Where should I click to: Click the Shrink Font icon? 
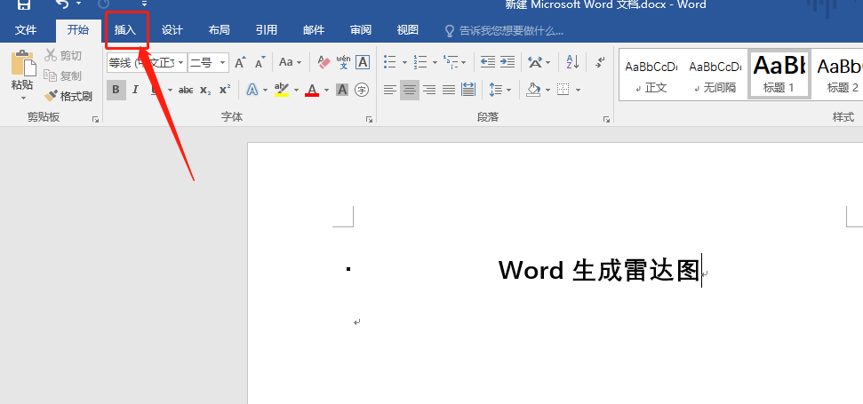pyautogui.click(x=260, y=62)
